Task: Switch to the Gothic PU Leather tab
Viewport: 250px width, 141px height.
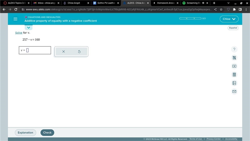Action: [106, 3]
